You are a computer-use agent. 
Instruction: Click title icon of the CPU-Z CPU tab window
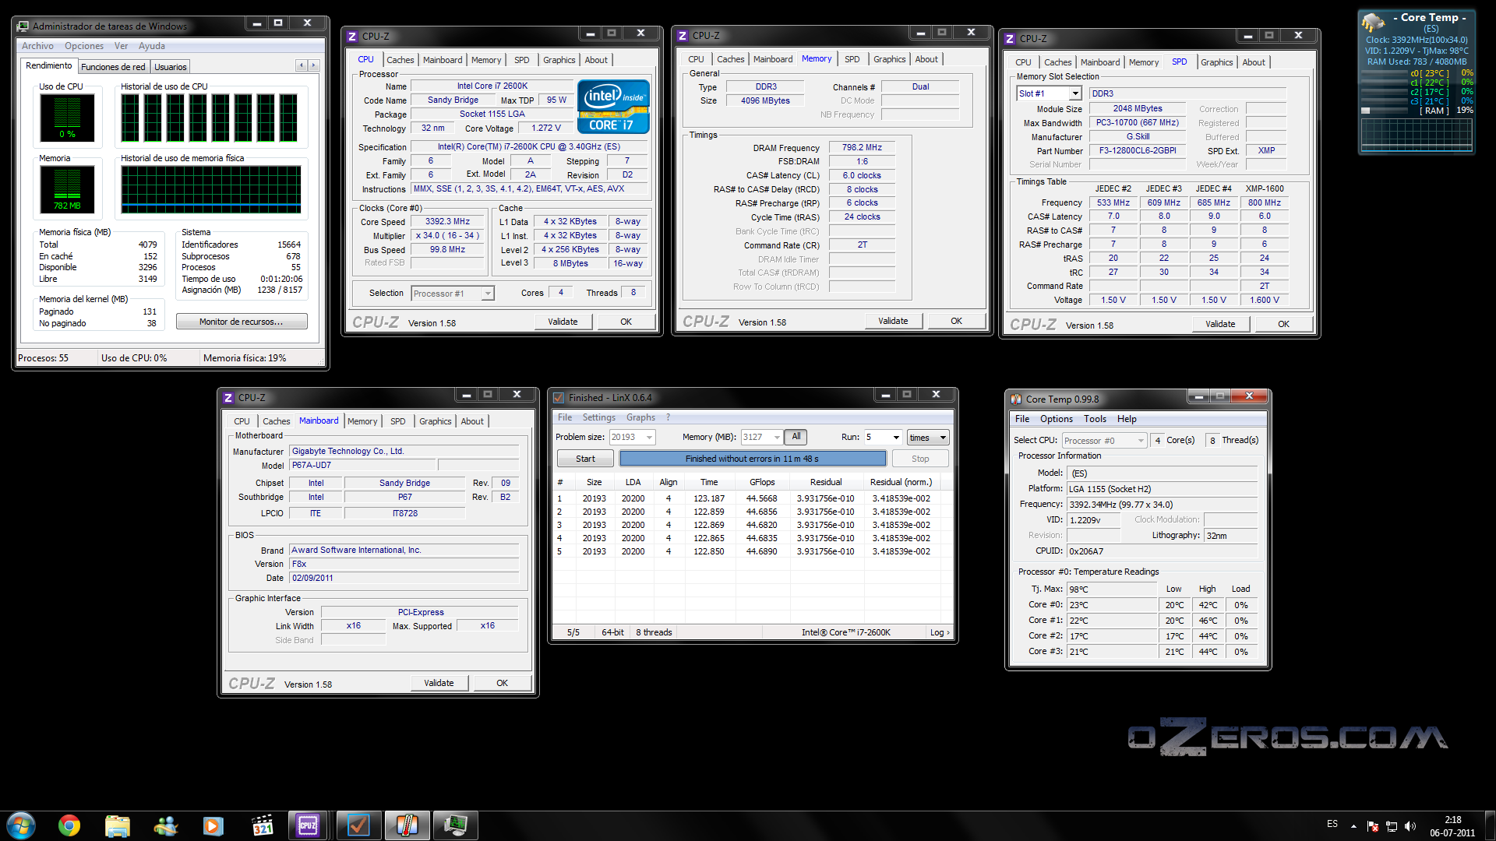point(352,36)
